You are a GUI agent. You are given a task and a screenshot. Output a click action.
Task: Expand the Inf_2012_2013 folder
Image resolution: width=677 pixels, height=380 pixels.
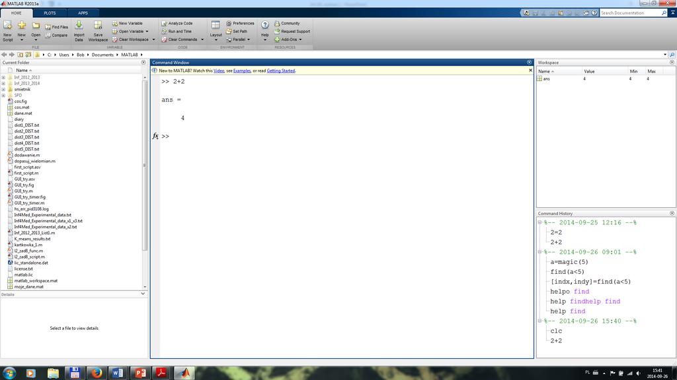pos(3,78)
